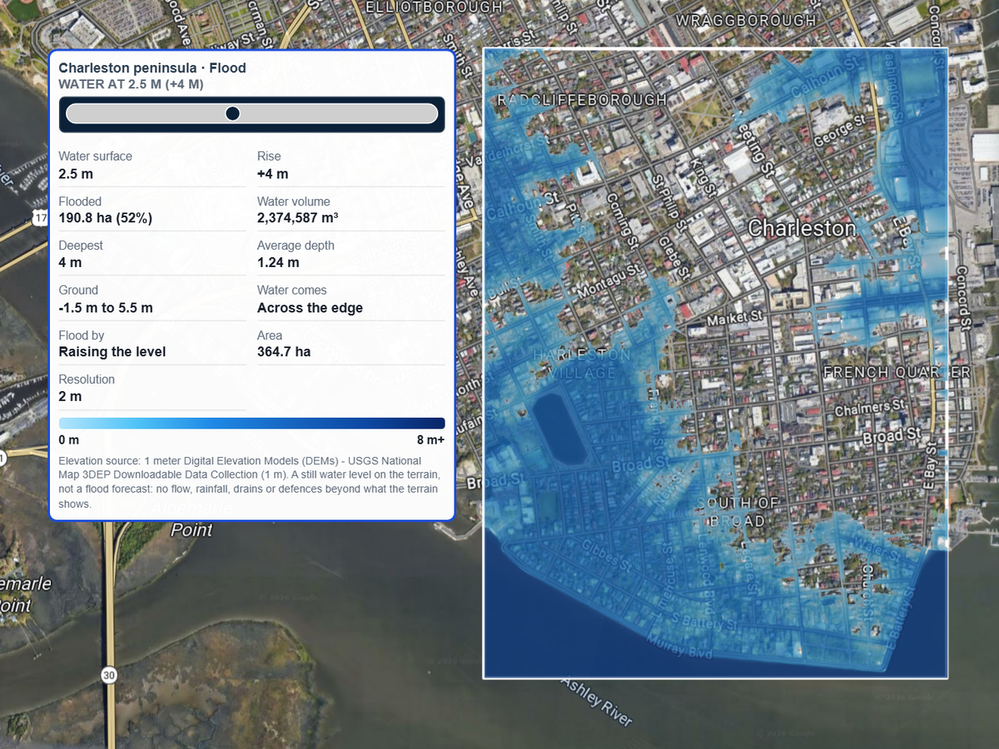Screen dimensions: 999x749
Task: Select the Average depth value '1.24 m'
Action: 278,262
